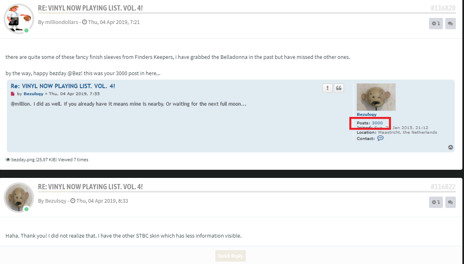Screen dimensions: 464x264
Task: Click the eye icon beside bezday.png
Action: 8,160
